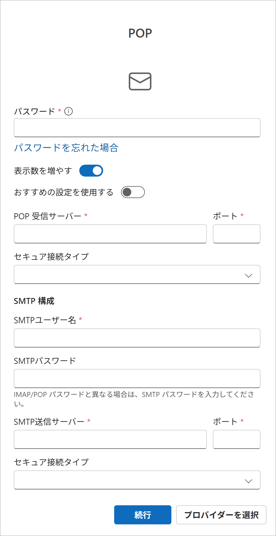Click the プロバイダーを選択 button
Image resolution: width=276 pixels, height=536 pixels.
tap(221, 515)
